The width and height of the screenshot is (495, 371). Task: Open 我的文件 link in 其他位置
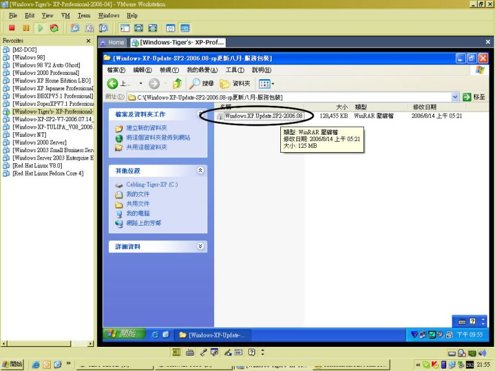138,194
